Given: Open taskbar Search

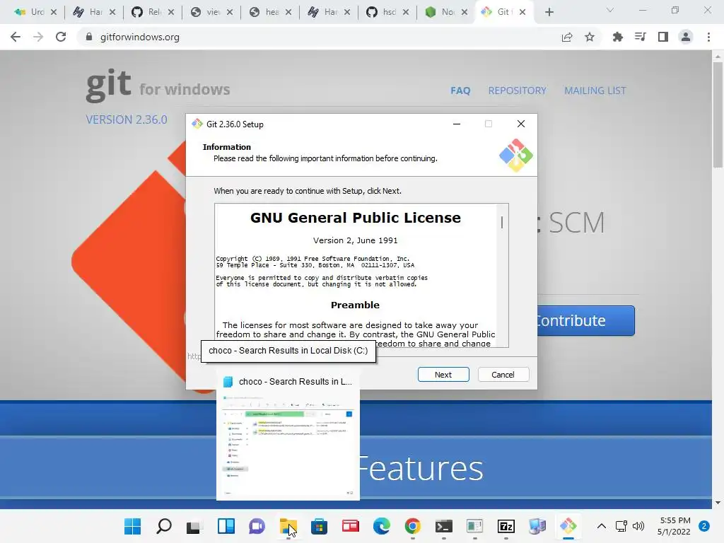Looking at the screenshot, I should point(164,526).
